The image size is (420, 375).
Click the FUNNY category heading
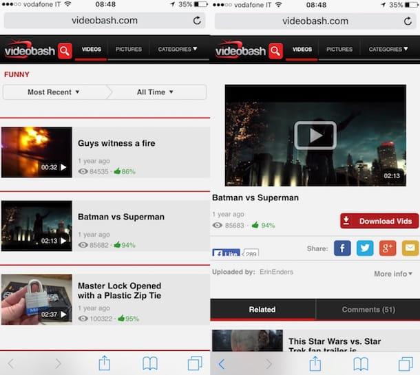17,74
